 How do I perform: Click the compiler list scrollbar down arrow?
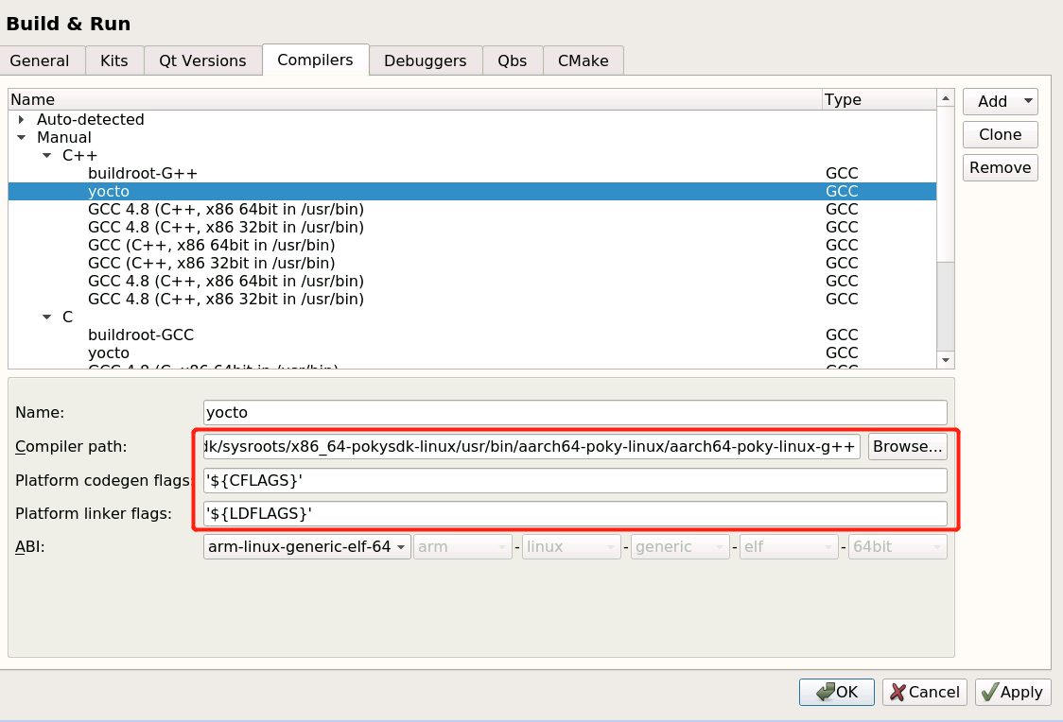coord(946,359)
